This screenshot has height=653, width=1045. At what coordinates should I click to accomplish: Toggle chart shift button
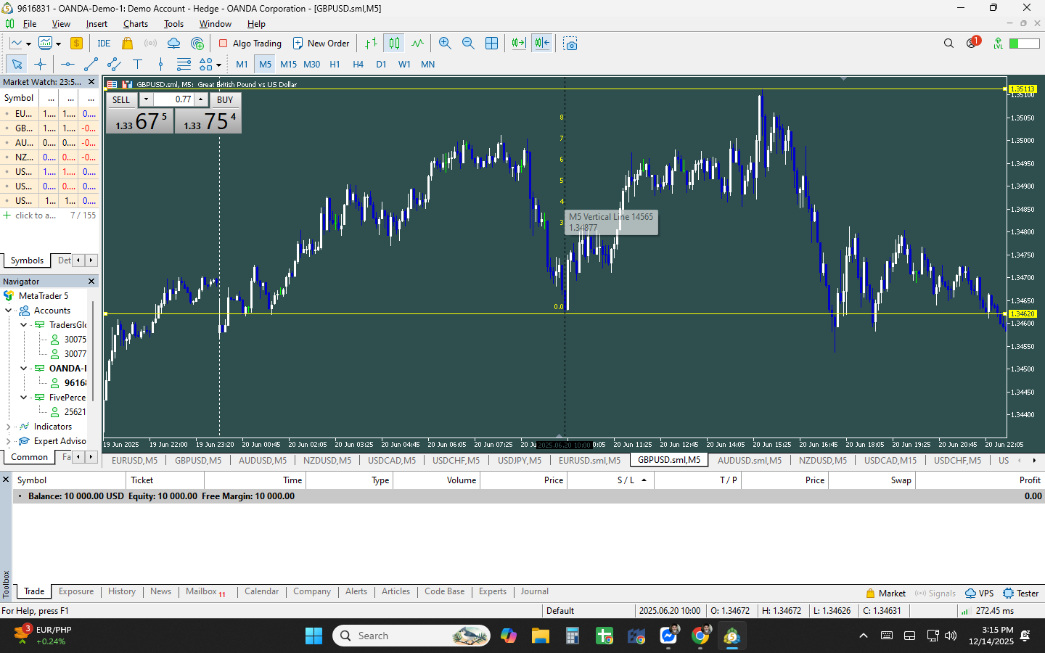(x=542, y=44)
